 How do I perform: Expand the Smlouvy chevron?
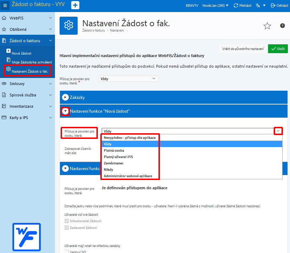[x=50, y=84]
